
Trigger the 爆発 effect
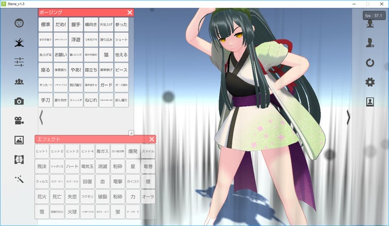tap(133, 151)
